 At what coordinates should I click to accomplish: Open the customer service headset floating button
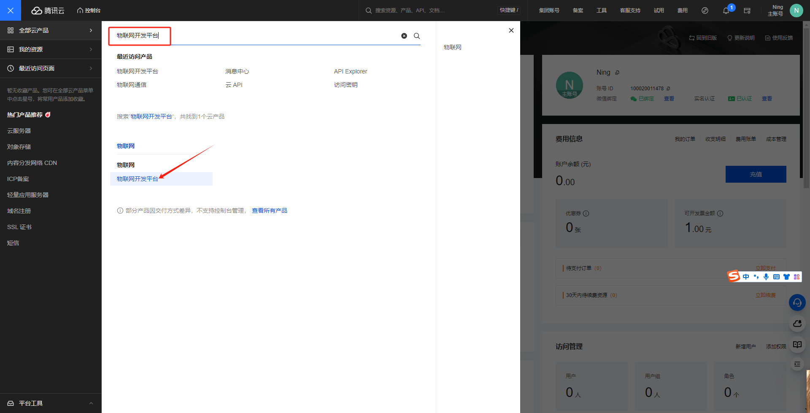point(797,302)
